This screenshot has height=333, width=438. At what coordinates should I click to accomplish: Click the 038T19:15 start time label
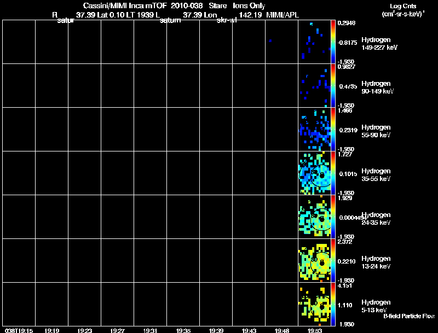pos(19,331)
